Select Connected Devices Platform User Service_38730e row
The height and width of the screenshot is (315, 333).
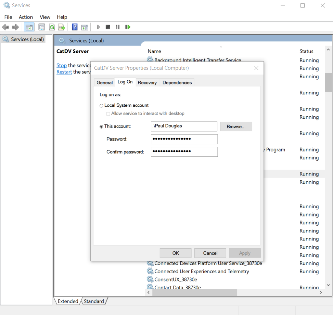coord(208,263)
